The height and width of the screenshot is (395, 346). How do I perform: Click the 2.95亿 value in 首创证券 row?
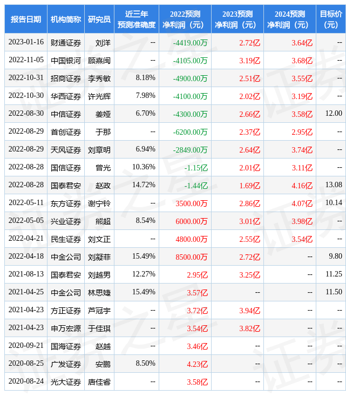coord(302,132)
